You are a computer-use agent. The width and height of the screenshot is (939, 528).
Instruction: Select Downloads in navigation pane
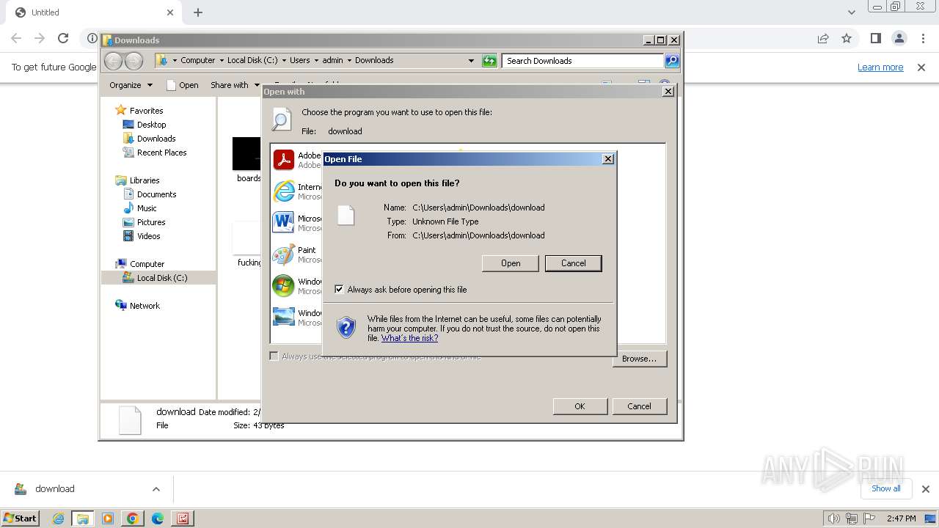pos(156,139)
